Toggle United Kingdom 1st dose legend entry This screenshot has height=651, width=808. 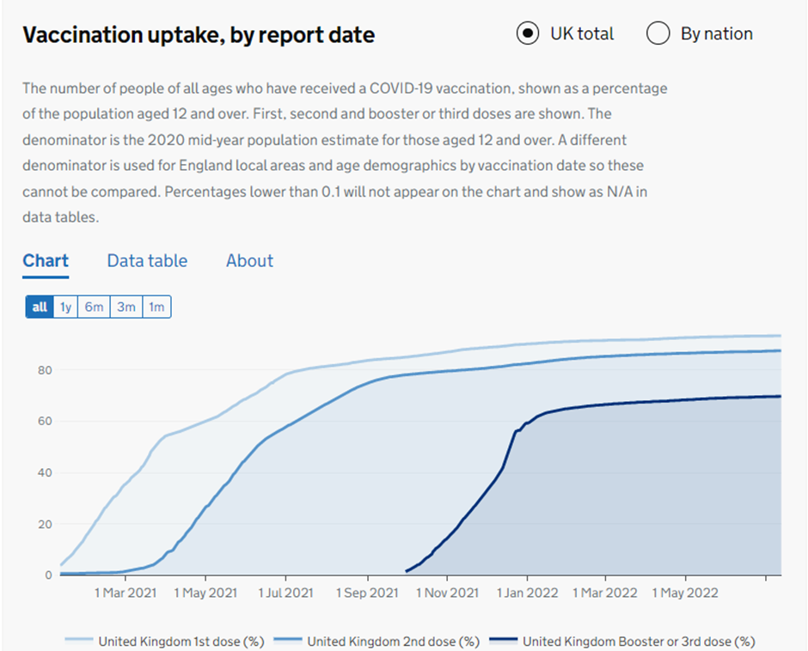pos(181,641)
